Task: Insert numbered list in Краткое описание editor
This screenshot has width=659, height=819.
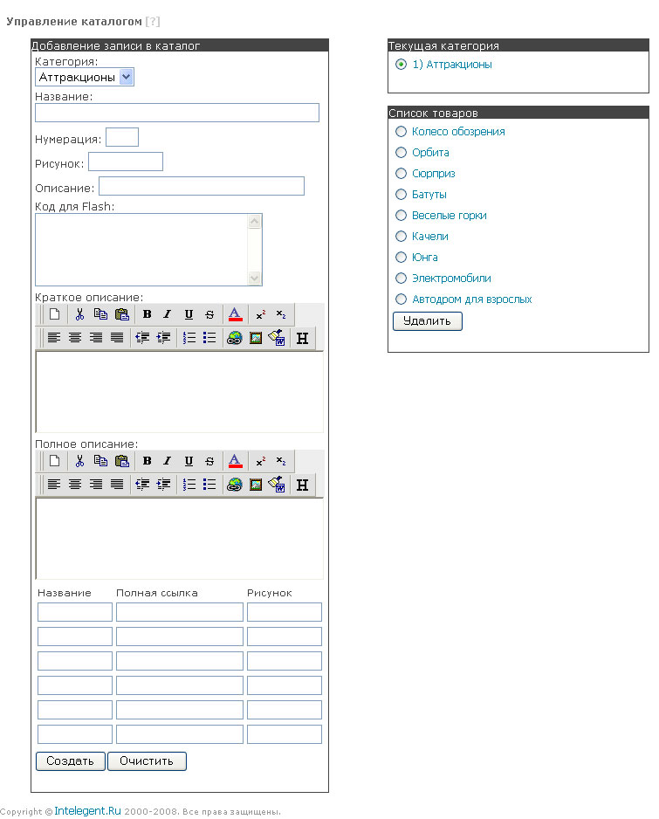Action: (x=189, y=338)
